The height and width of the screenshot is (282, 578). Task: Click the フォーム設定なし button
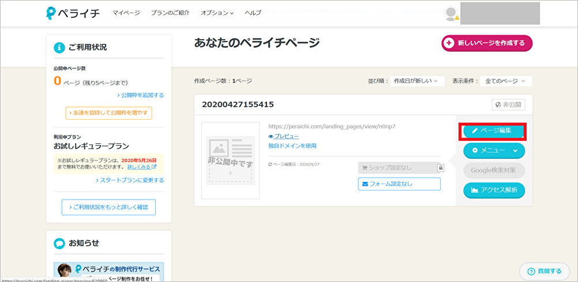coord(399,184)
